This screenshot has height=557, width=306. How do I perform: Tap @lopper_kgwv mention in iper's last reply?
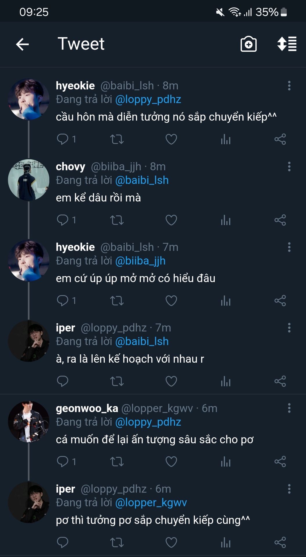click(151, 502)
